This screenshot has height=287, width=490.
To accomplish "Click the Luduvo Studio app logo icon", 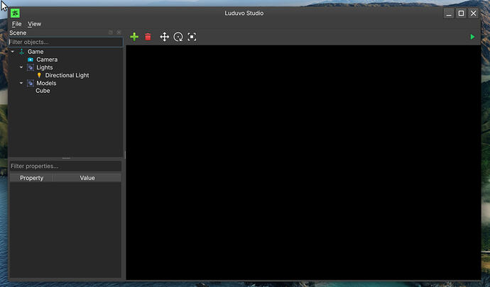I will (x=15, y=13).
